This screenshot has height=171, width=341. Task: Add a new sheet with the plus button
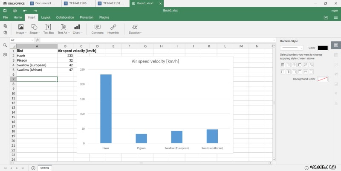click(x=33, y=168)
